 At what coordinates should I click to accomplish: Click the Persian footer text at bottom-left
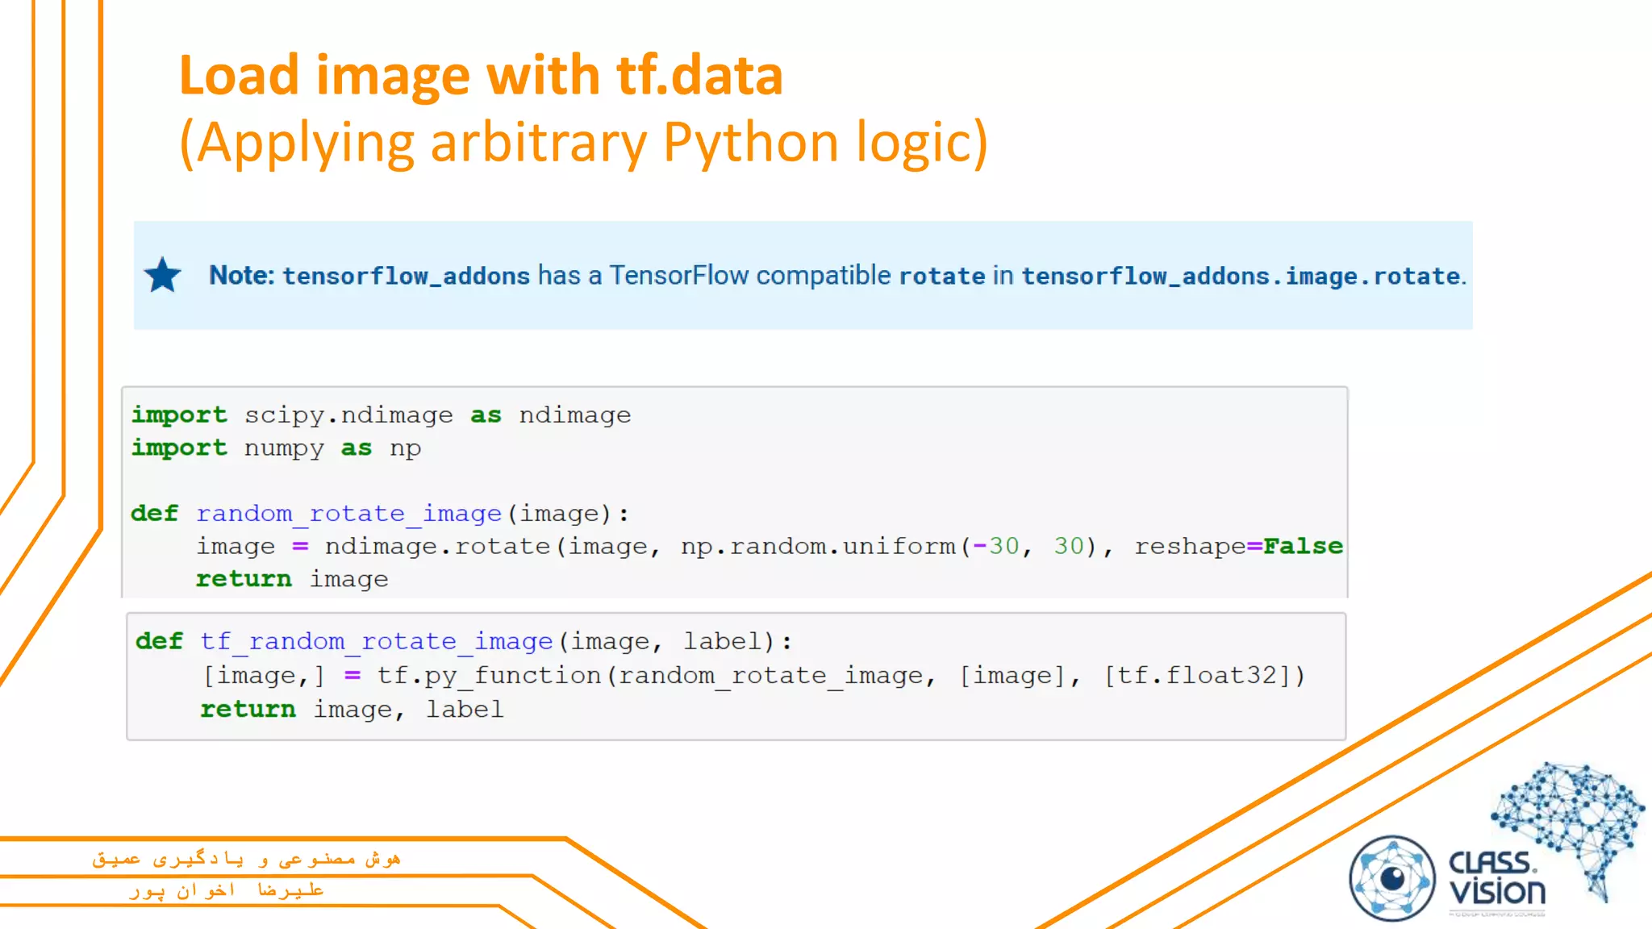click(x=246, y=860)
